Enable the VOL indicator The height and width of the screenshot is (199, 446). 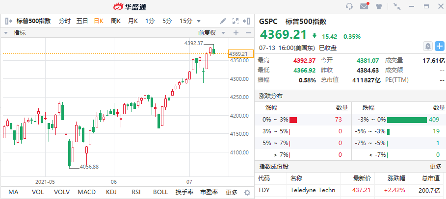coord(38,192)
